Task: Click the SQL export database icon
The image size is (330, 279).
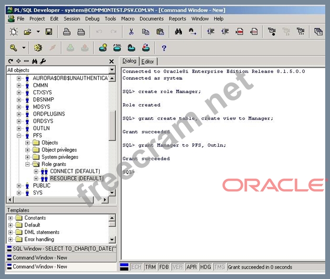Action: point(117,48)
